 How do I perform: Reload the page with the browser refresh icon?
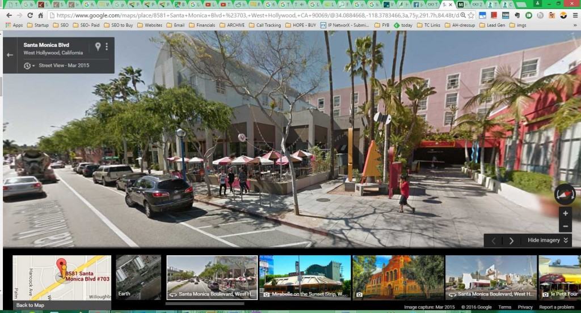30,15
